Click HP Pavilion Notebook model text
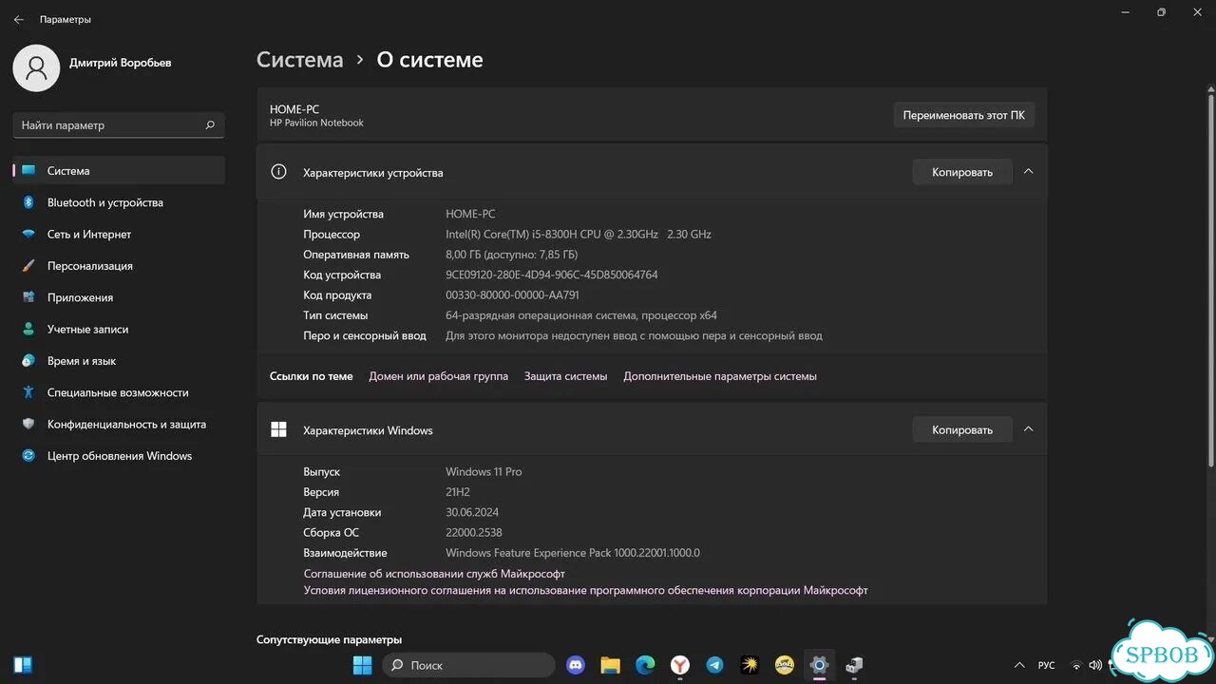This screenshot has height=684, width=1216. (316, 123)
